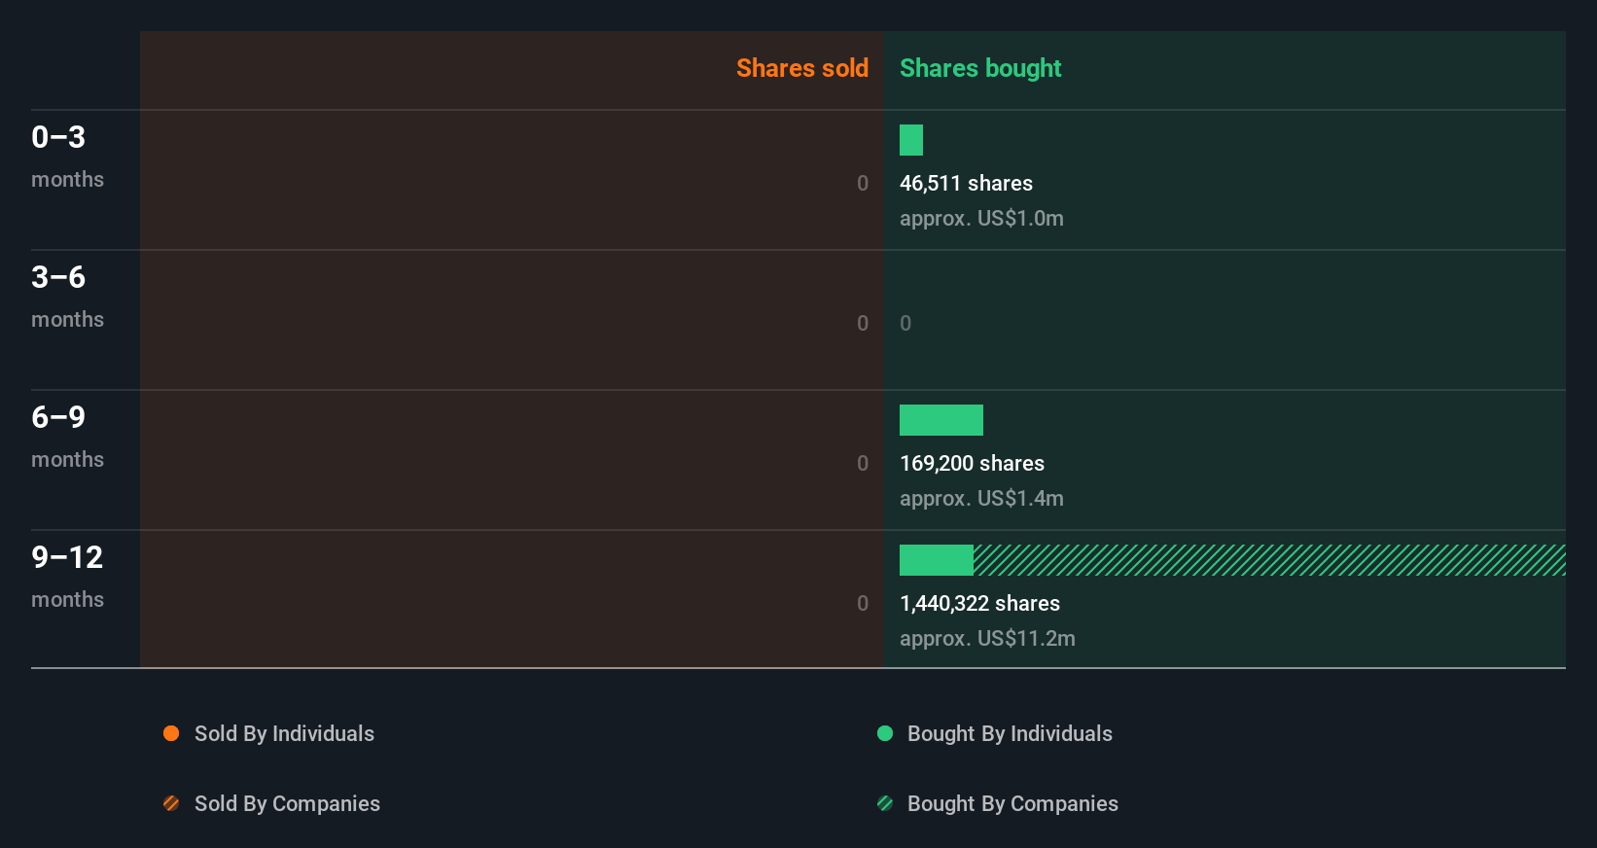Click the sold 0 value in 3–6 months row
Image resolution: width=1597 pixels, height=848 pixels.
pyautogui.click(x=863, y=323)
